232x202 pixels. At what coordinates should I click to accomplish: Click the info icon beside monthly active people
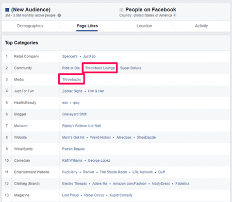coord(59,15)
